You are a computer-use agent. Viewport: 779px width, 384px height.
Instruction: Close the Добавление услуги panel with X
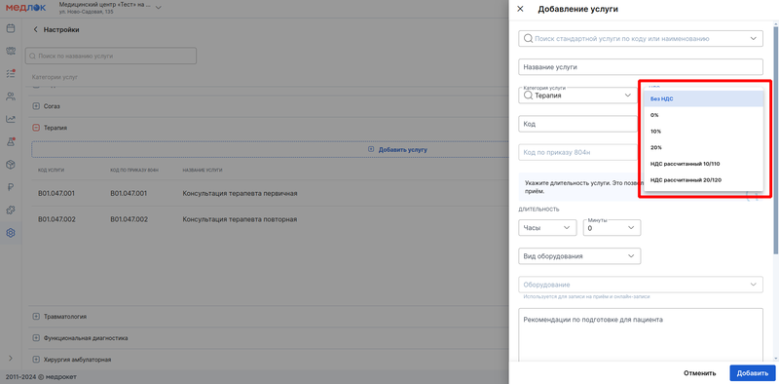pyautogui.click(x=520, y=9)
